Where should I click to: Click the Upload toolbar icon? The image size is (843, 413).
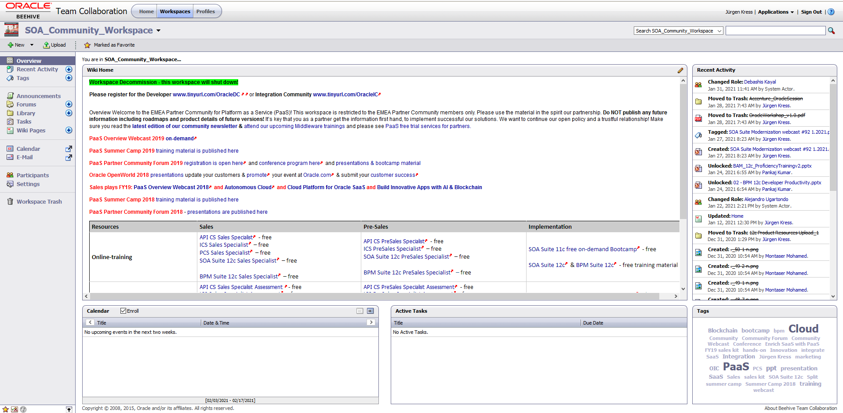(54, 45)
